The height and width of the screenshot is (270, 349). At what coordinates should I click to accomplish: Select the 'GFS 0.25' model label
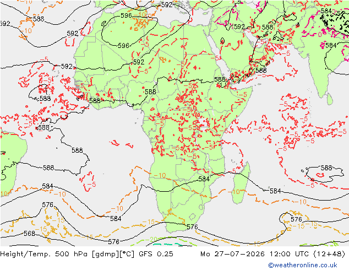point(156,254)
